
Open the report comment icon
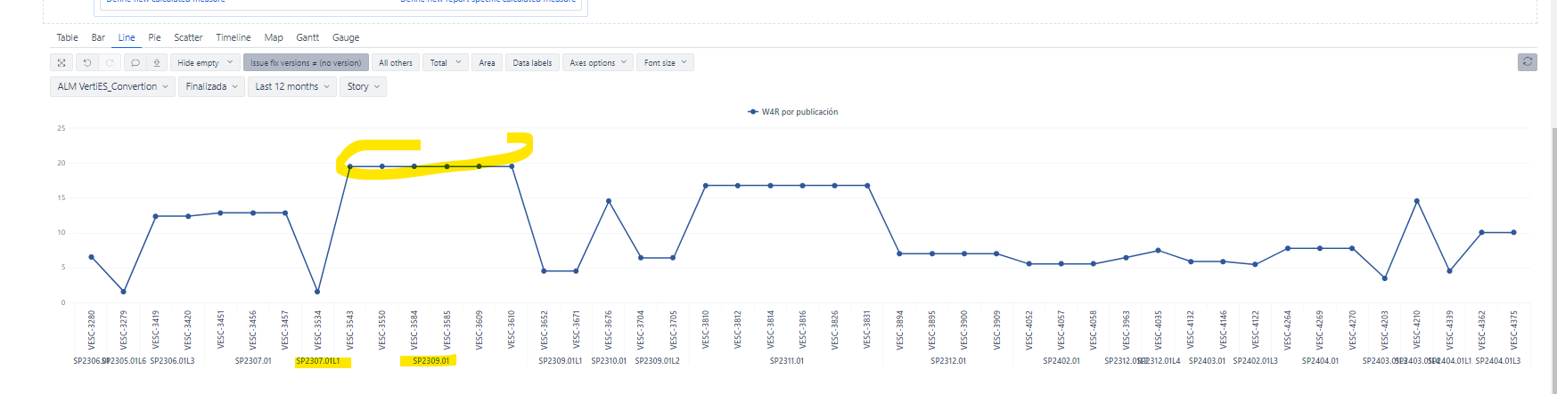[x=135, y=63]
